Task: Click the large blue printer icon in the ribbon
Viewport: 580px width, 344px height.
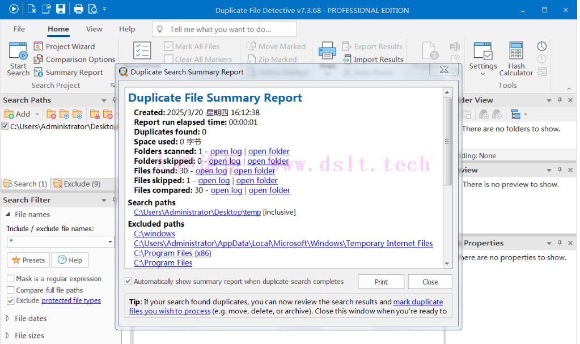Action: 327,50
